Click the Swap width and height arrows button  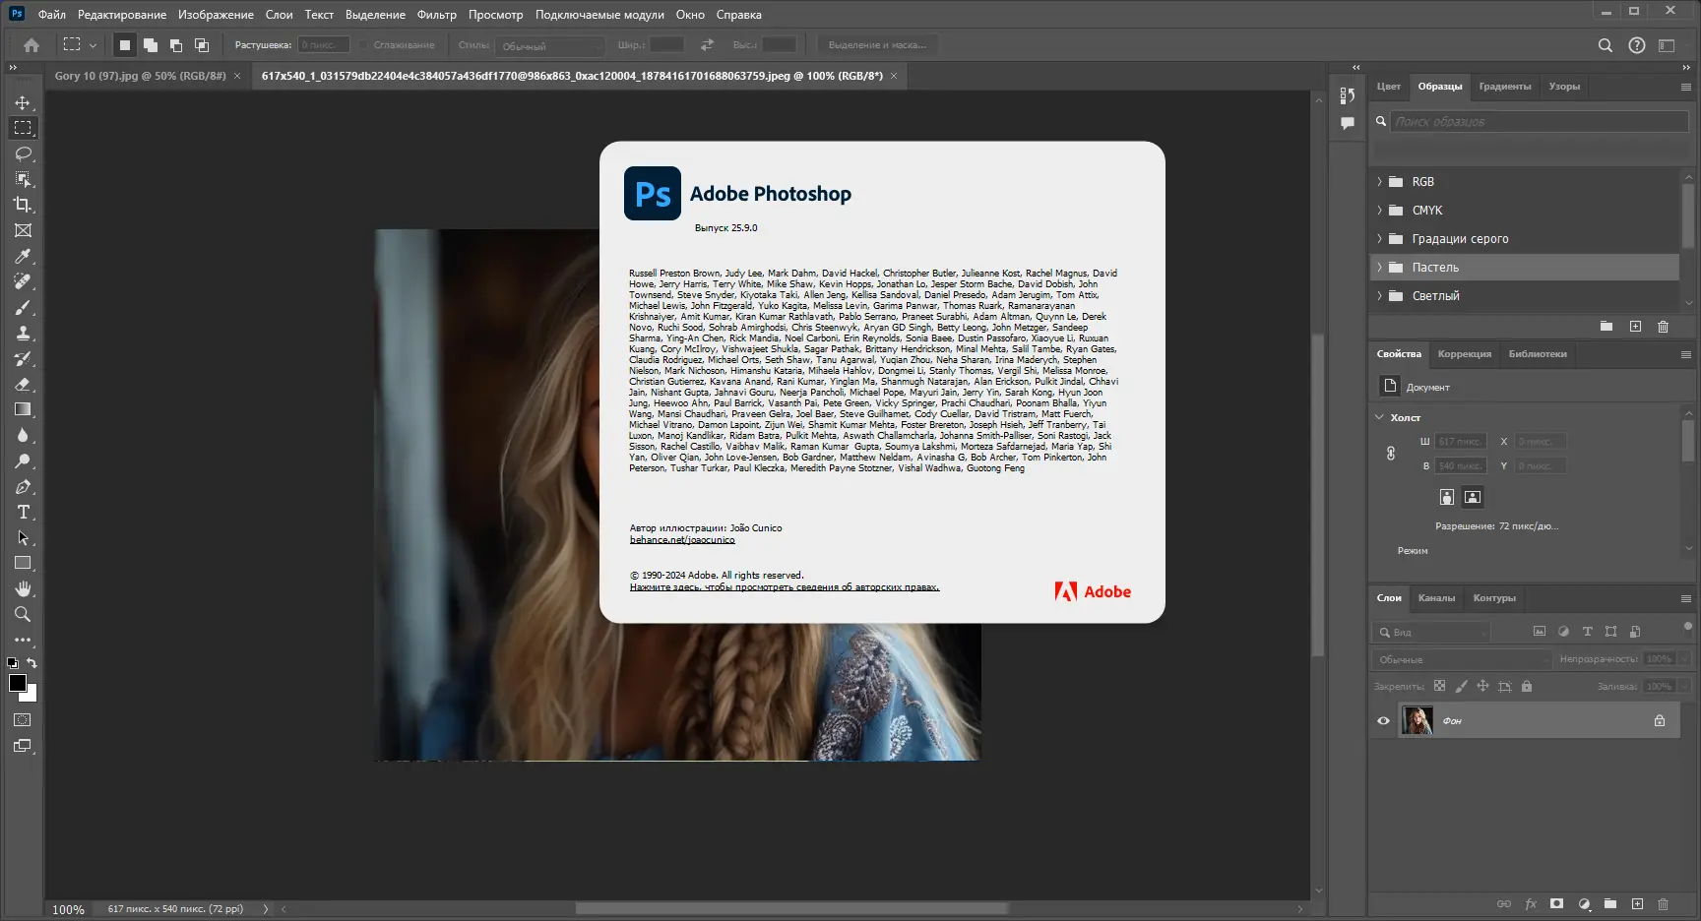[x=707, y=45]
